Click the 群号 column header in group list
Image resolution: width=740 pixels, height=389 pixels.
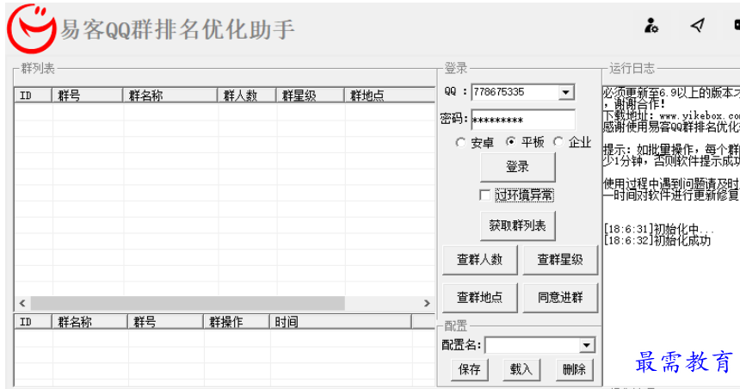tap(87, 96)
